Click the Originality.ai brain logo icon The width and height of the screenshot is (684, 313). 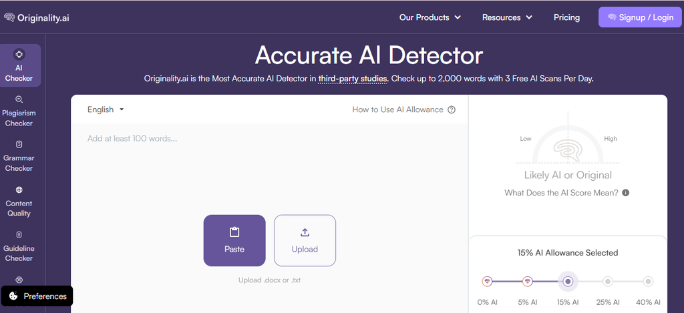(x=9, y=17)
